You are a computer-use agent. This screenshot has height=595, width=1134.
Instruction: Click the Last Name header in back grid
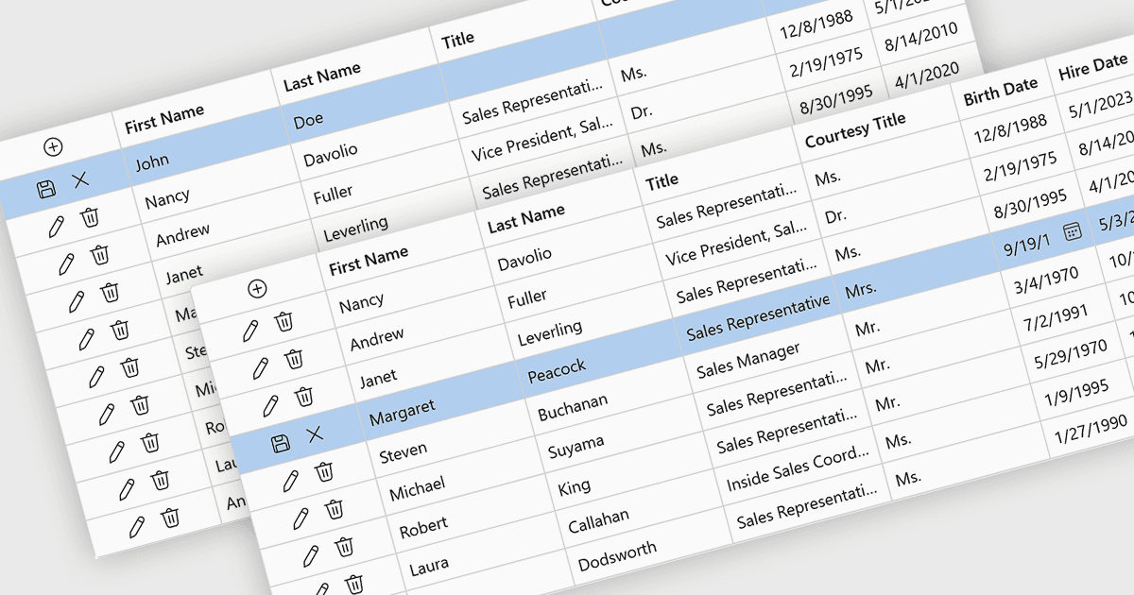pos(322,77)
